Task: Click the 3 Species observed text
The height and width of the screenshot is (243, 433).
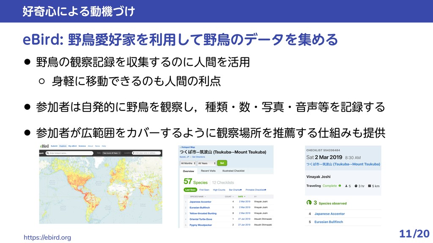Action: pyautogui.click(x=330, y=203)
